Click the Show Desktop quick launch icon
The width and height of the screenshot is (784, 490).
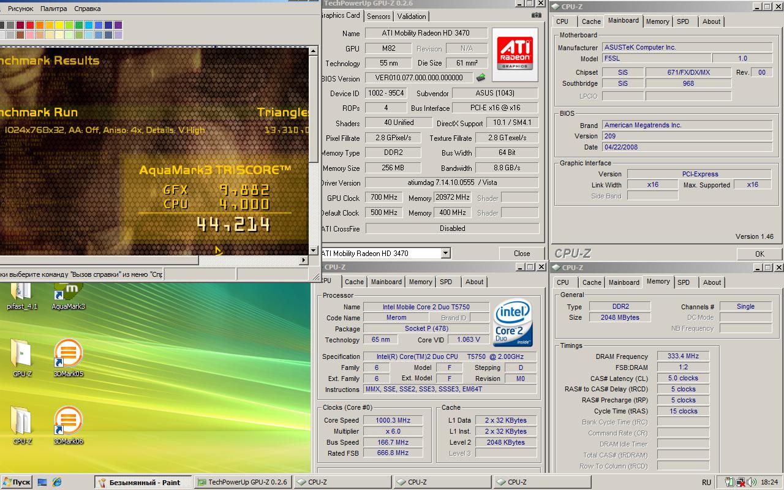tap(42, 482)
